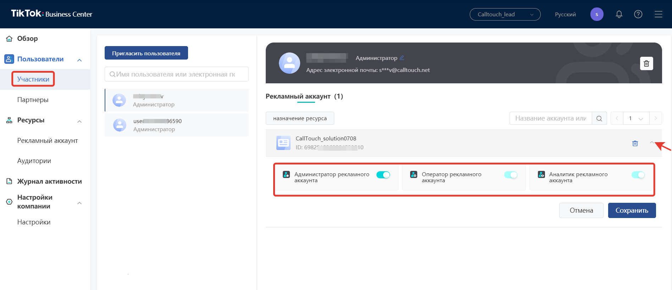672x290 pixels.
Task: Click avatar of user ending 86590
Action: point(120,125)
